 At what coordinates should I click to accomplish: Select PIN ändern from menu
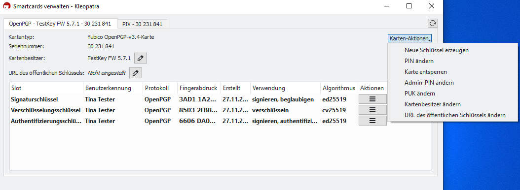point(419,61)
